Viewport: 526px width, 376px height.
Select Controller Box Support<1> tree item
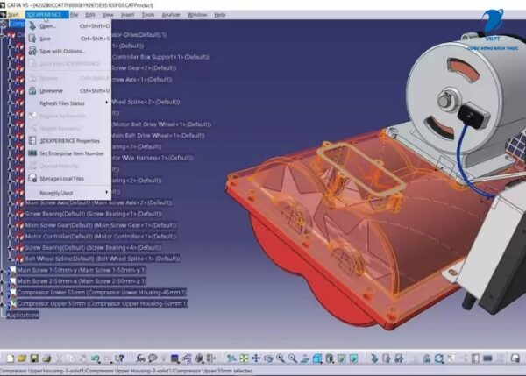pos(160,57)
